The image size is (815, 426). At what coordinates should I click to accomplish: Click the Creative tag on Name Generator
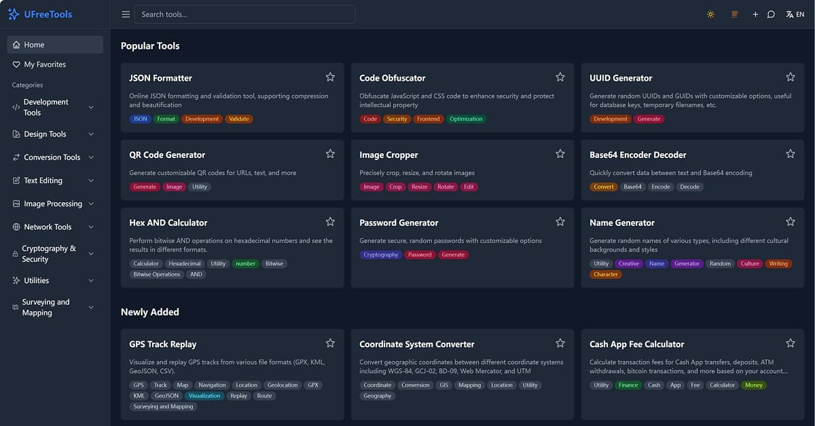point(628,263)
